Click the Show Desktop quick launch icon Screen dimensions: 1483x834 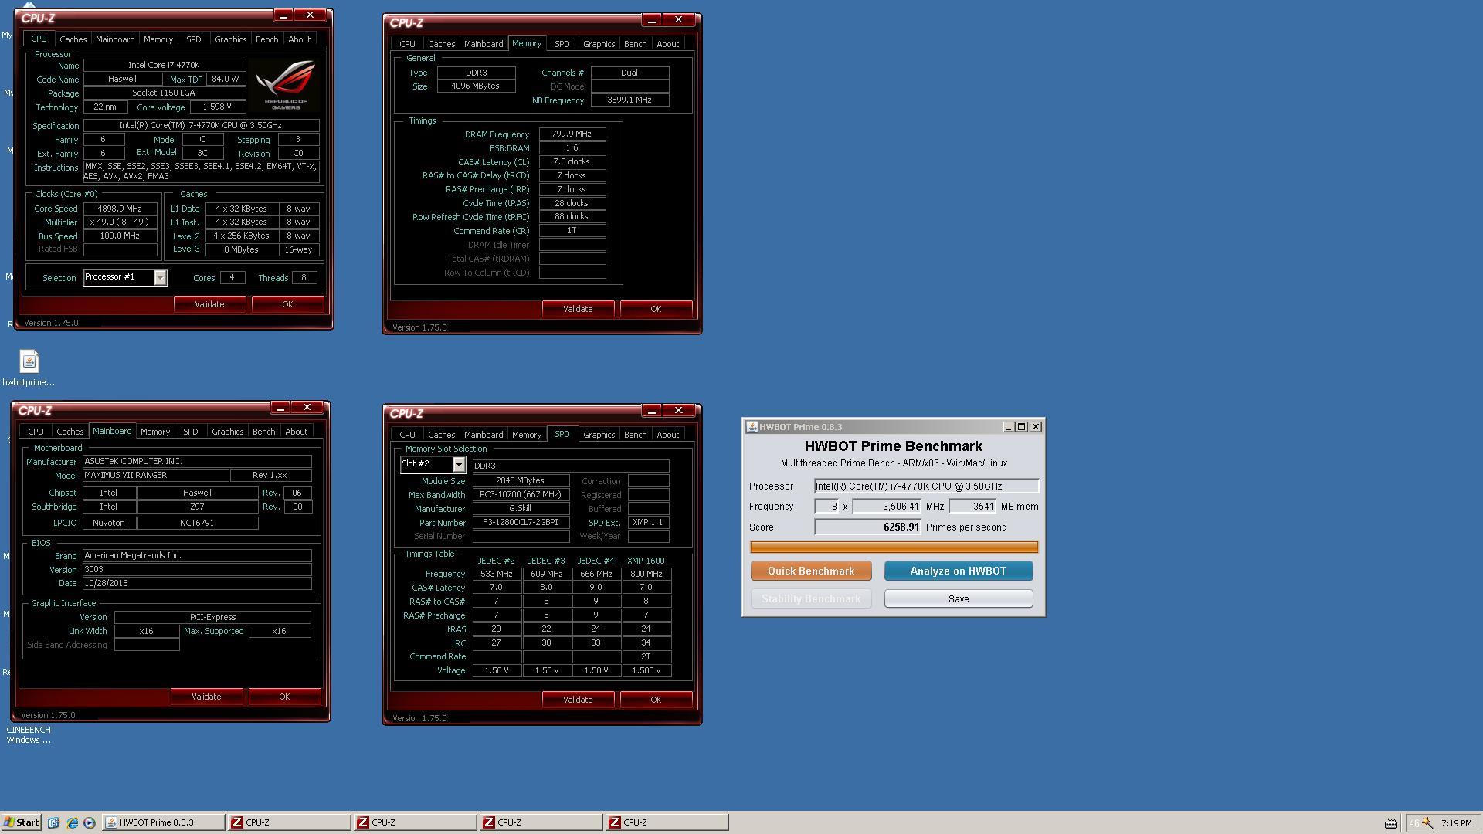point(53,822)
